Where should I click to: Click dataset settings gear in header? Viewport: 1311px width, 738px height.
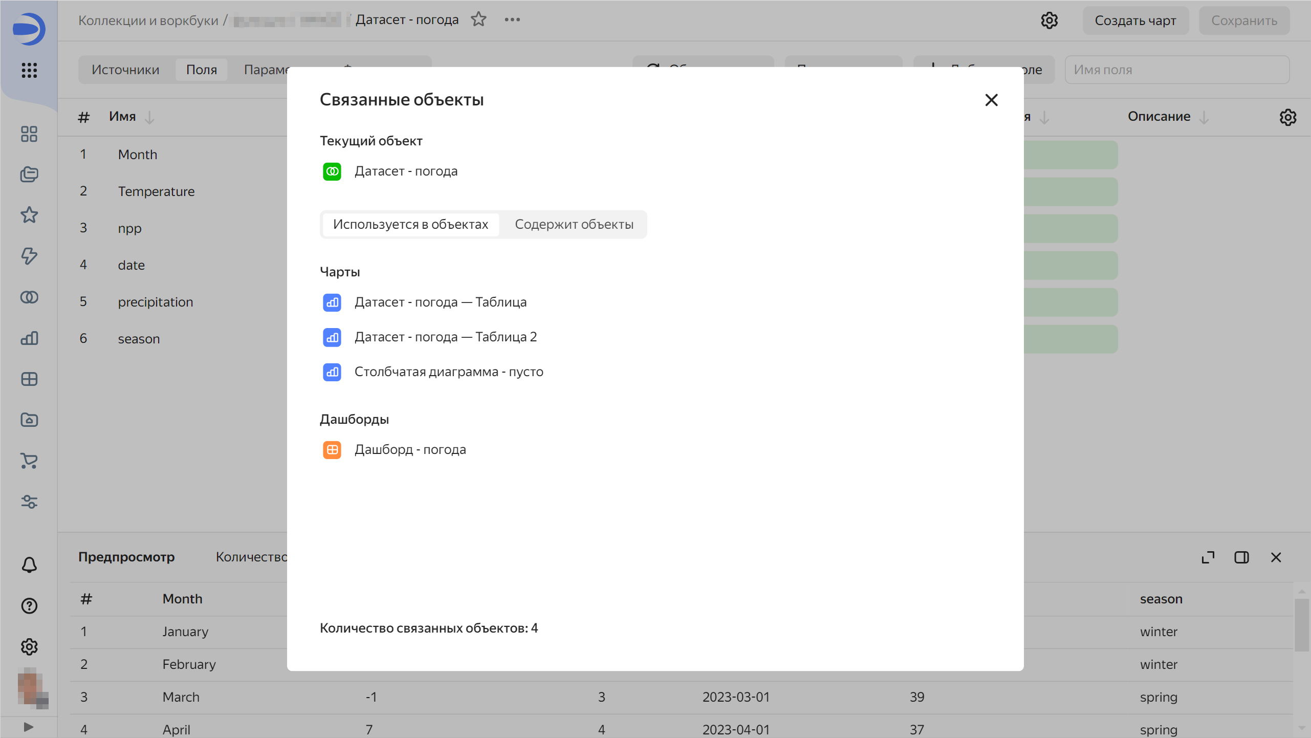click(1049, 20)
